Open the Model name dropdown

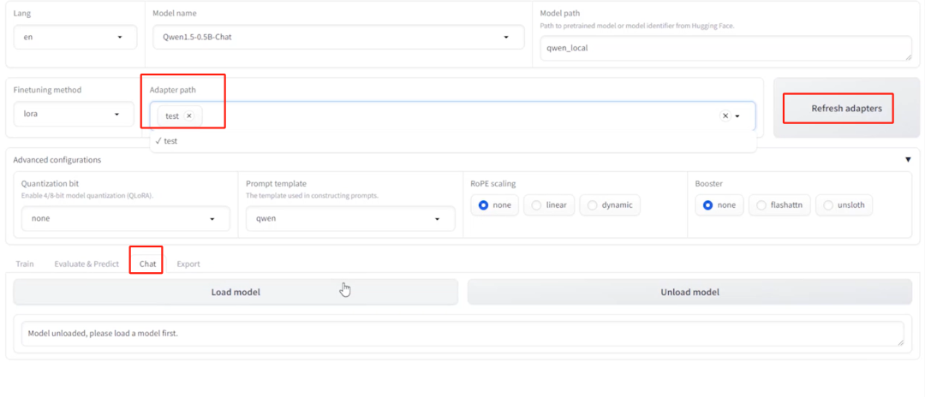[341, 38]
